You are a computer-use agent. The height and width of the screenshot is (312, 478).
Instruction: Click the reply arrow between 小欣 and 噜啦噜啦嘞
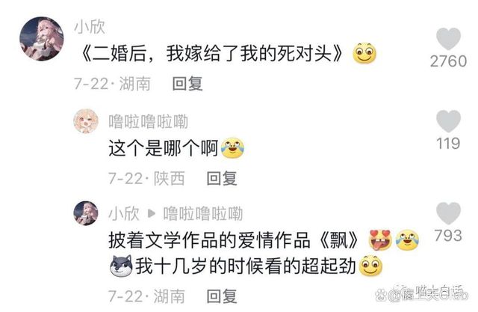(152, 213)
